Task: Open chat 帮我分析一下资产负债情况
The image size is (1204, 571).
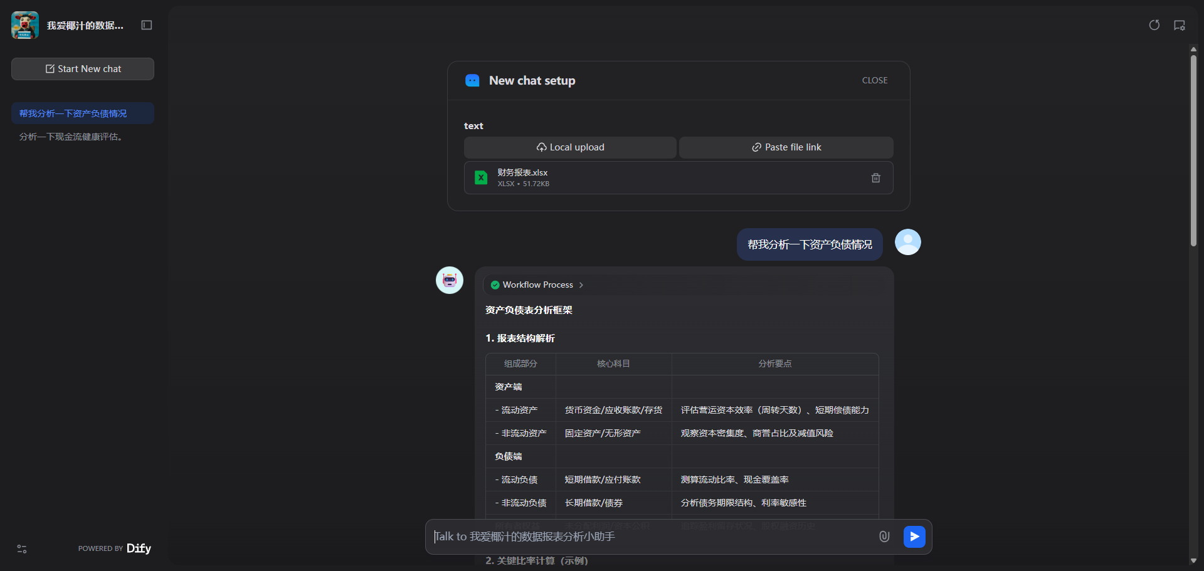Action: [x=83, y=113]
